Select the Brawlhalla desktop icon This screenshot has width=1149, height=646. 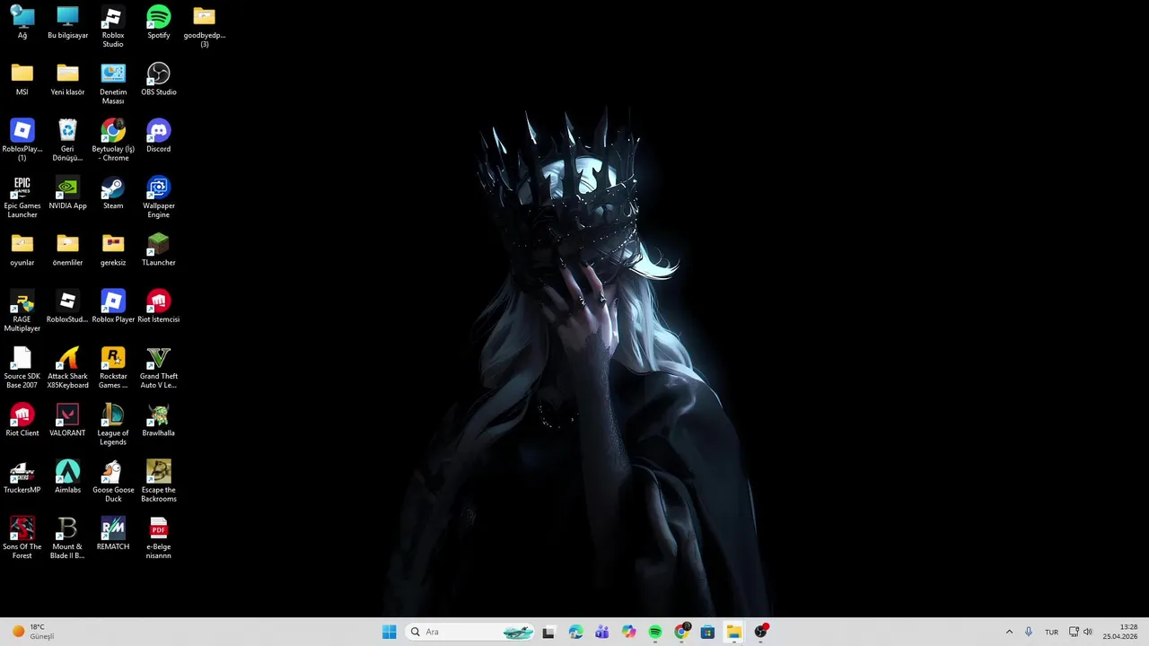point(159,420)
